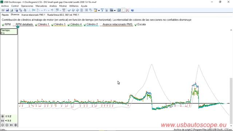Click the Open file folder icon
Screen dimensions: 233x131
coord(3,10)
